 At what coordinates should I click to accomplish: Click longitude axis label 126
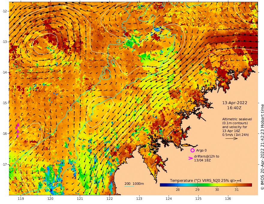pos(228,199)
